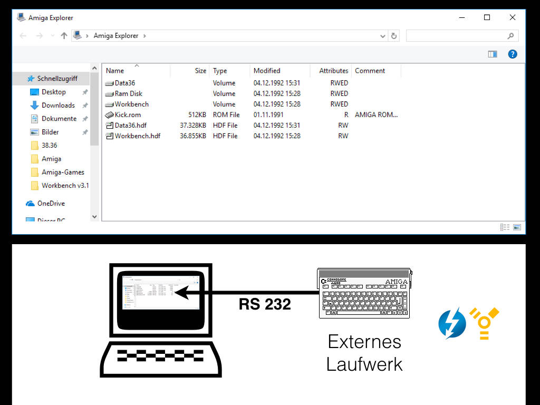
Task: Switch to details view in status bar
Action: tap(505, 227)
